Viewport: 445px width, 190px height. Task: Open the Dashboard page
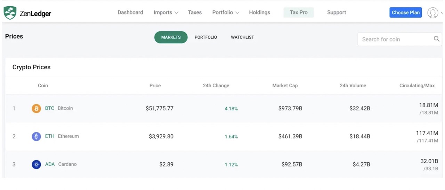click(x=130, y=12)
